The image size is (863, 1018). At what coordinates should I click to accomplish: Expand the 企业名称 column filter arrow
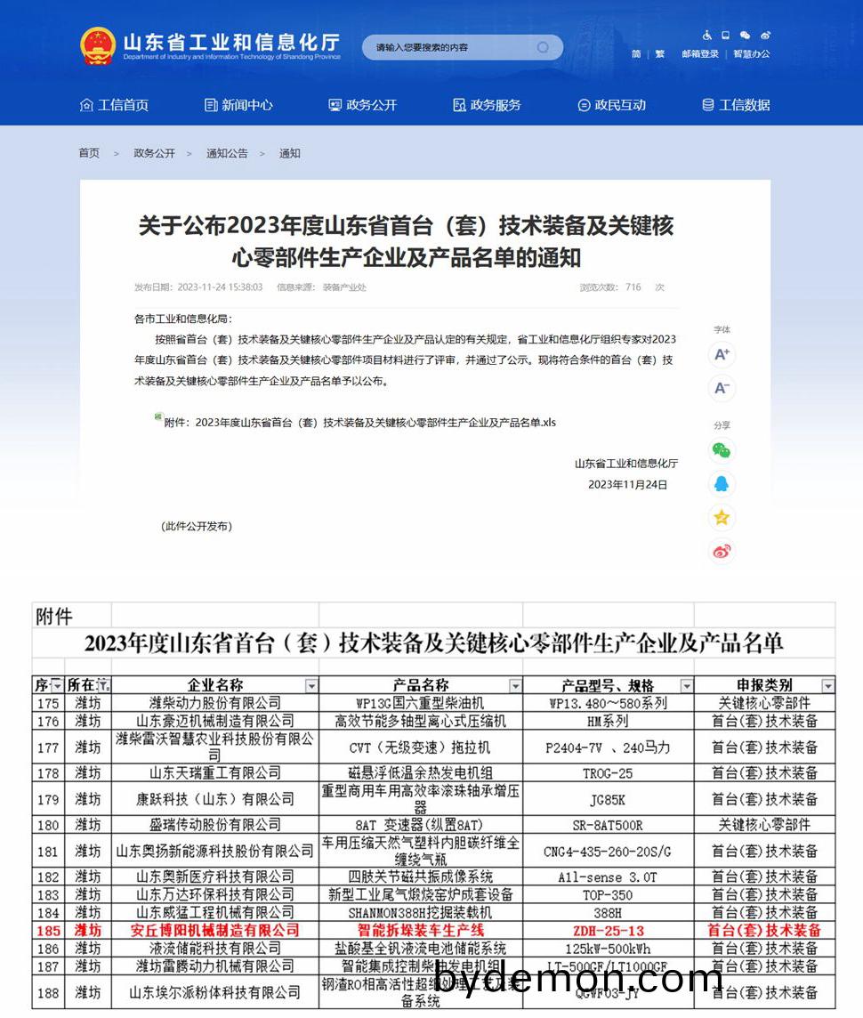311,685
